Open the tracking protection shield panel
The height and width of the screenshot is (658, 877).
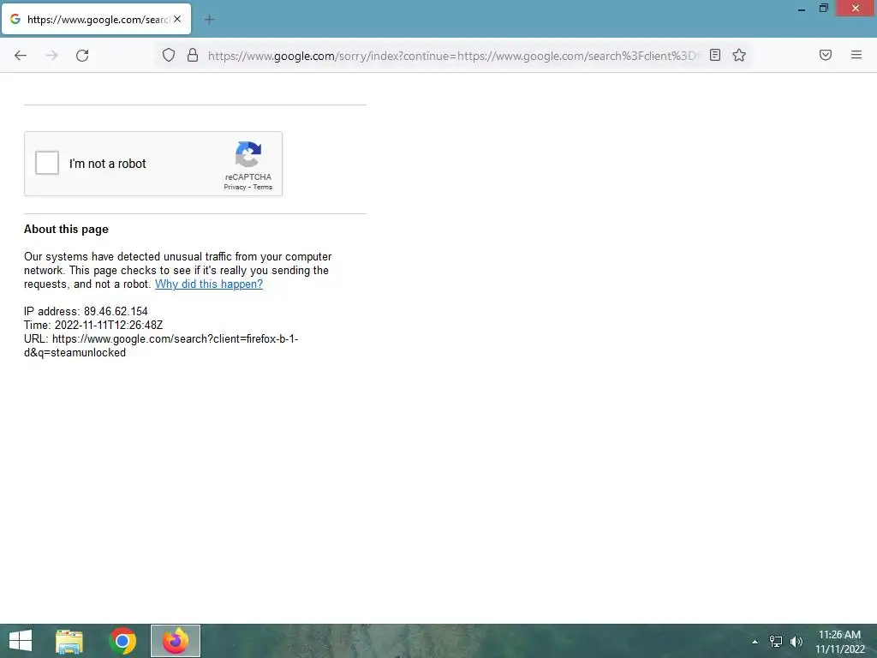point(169,55)
